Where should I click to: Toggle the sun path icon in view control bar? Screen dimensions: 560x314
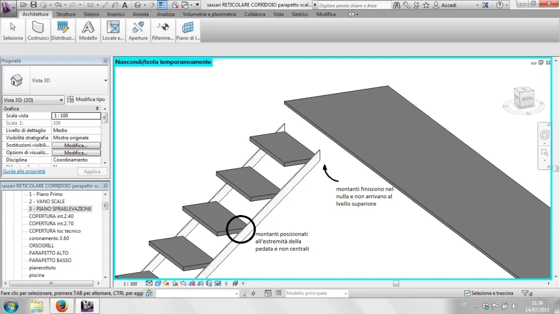click(x=166, y=284)
